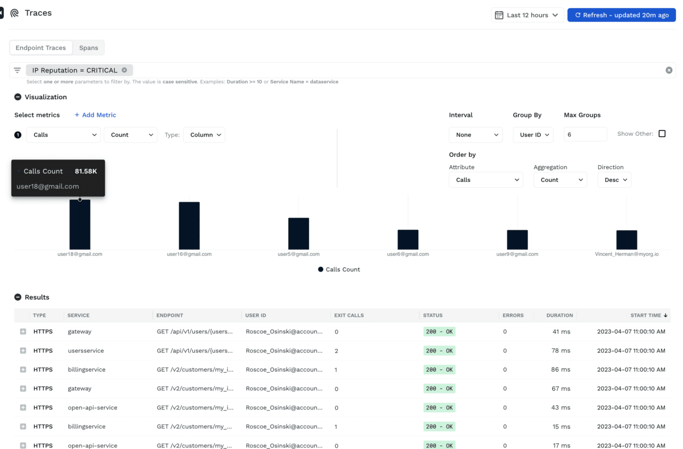The height and width of the screenshot is (449, 683).
Task: Click the Traces logo icon in the header
Action: [x=14, y=12]
